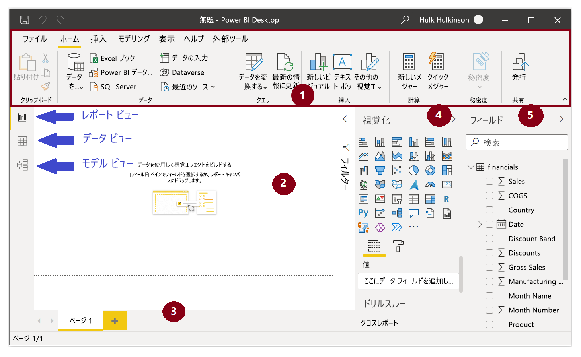Viewport: 581px width, 357px height.
Task: Click the 最新の情報に更新 refresh icon
Action: pos(285,62)
